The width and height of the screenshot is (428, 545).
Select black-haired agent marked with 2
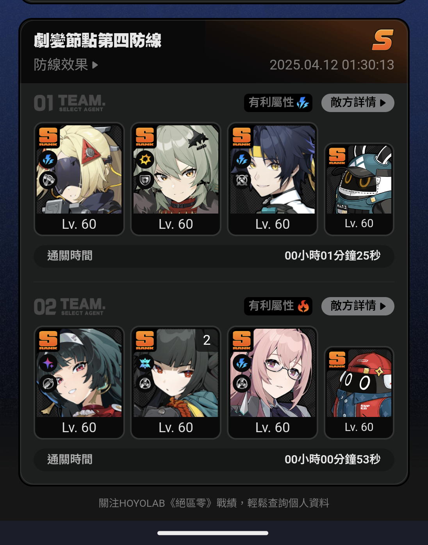tap(176, 383)
